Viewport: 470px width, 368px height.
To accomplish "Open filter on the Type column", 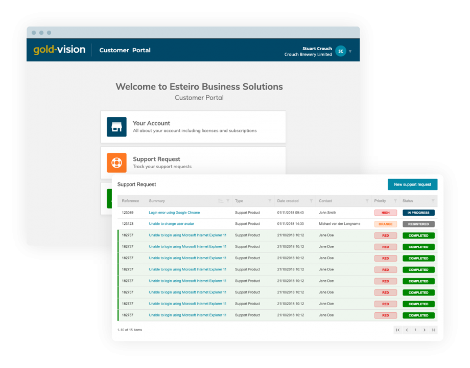I will (270, 201).
